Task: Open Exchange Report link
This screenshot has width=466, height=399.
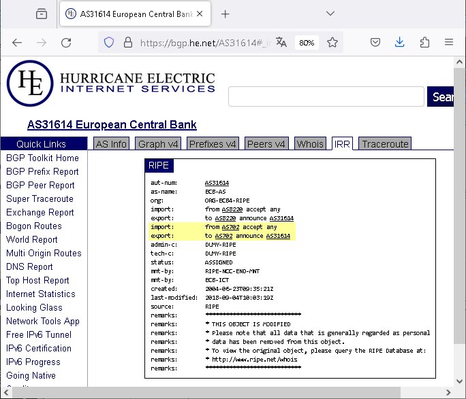Action: (40, 213)
